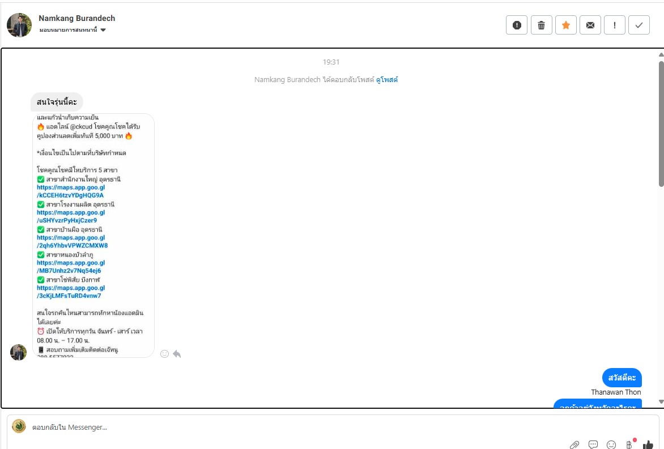Reply to the message with arrow icon

tap(177, 354)
